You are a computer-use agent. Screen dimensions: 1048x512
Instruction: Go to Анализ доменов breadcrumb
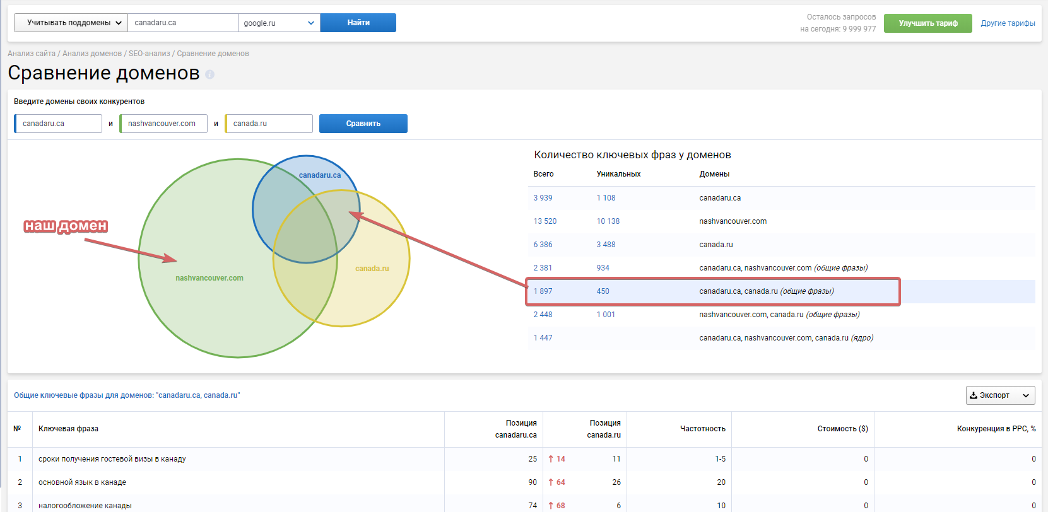point(92,54)
